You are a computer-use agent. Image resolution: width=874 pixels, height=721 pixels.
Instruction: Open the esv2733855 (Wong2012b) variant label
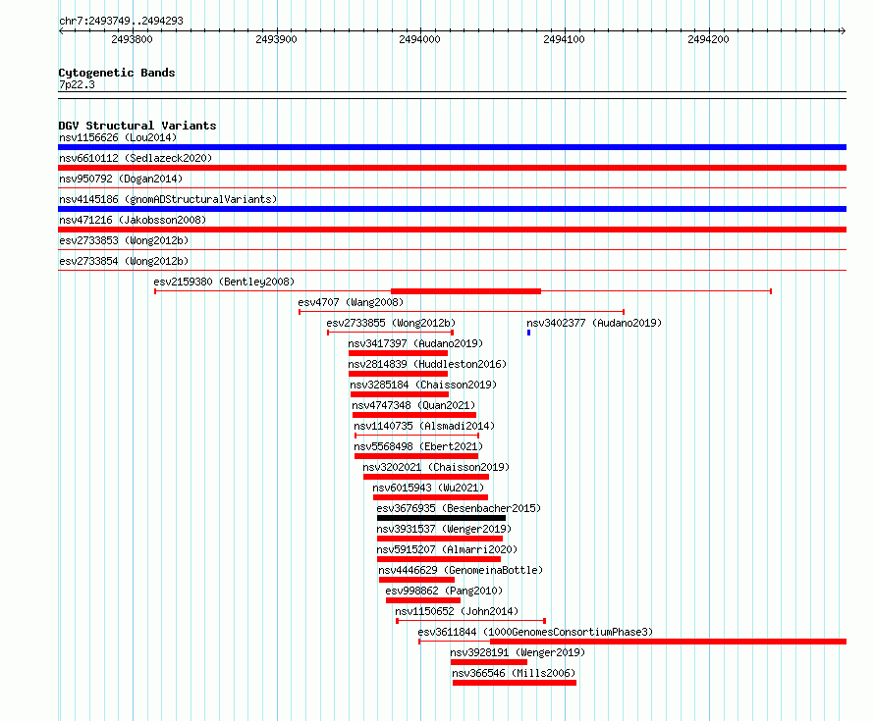tap(391, 323)
